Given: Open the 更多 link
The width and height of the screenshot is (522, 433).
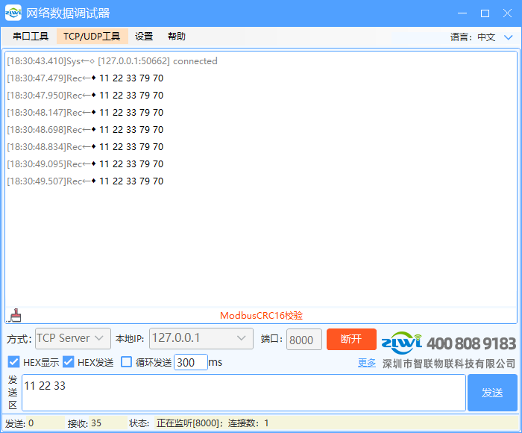Looking at the screenshot, I should (x=367, y=362).
